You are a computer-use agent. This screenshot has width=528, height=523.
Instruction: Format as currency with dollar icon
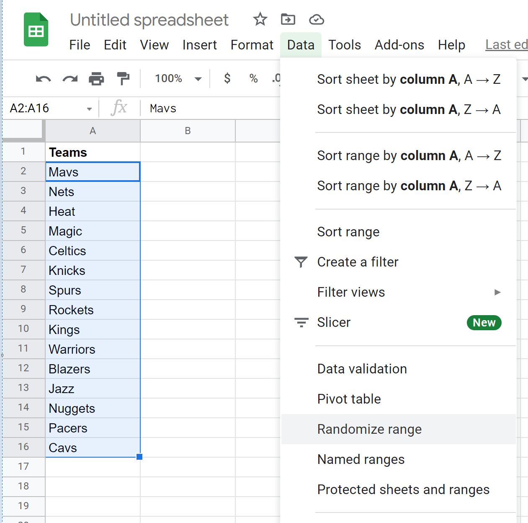pos(227,78)
